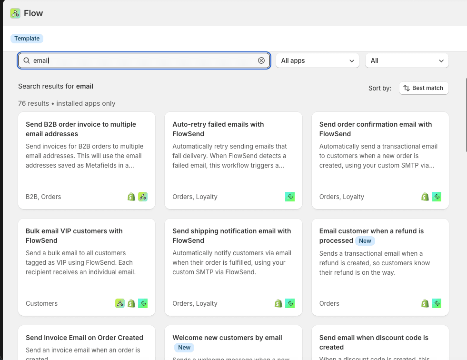Click the search magnifier icon
Image resolution: width=467 pixels, height=360 pixels.
click(27, 60)
